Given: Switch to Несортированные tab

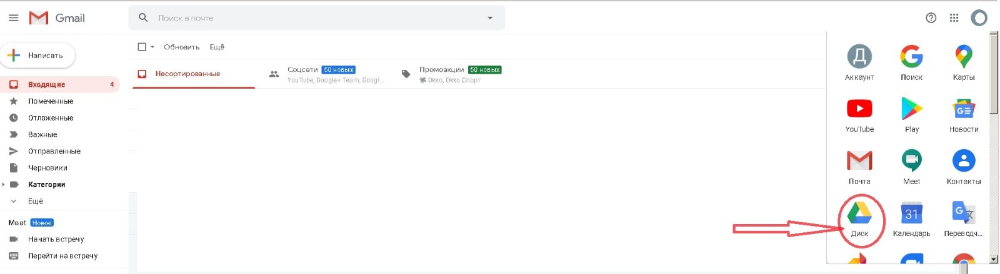Looking at the screenshot, I should coord(193,74).
